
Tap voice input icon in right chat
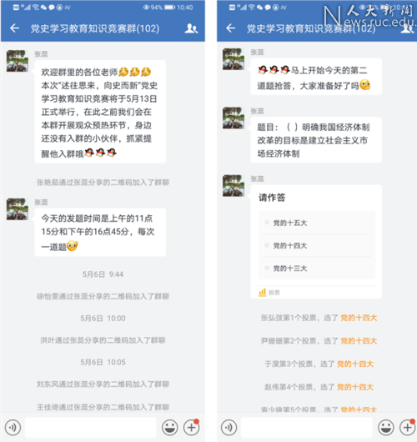229,427
